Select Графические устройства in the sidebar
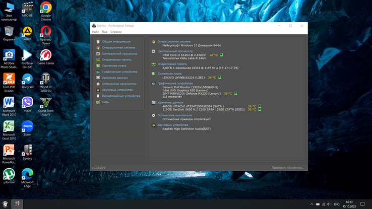 [119, 72]
